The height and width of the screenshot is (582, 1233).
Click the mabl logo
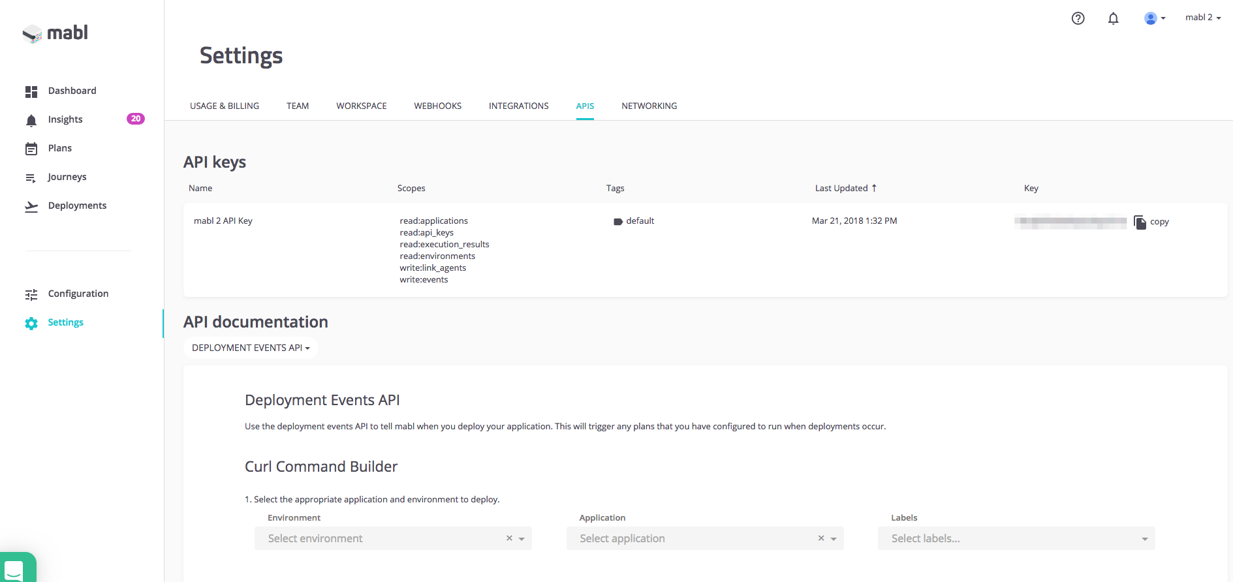click(x=55, y=33)
